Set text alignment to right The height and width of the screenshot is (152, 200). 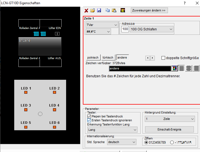point(196,68)
